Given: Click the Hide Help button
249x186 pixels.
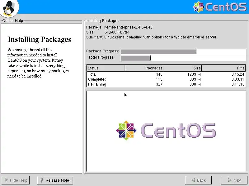Looking at the screenshot, I should (x=15, y=180).
